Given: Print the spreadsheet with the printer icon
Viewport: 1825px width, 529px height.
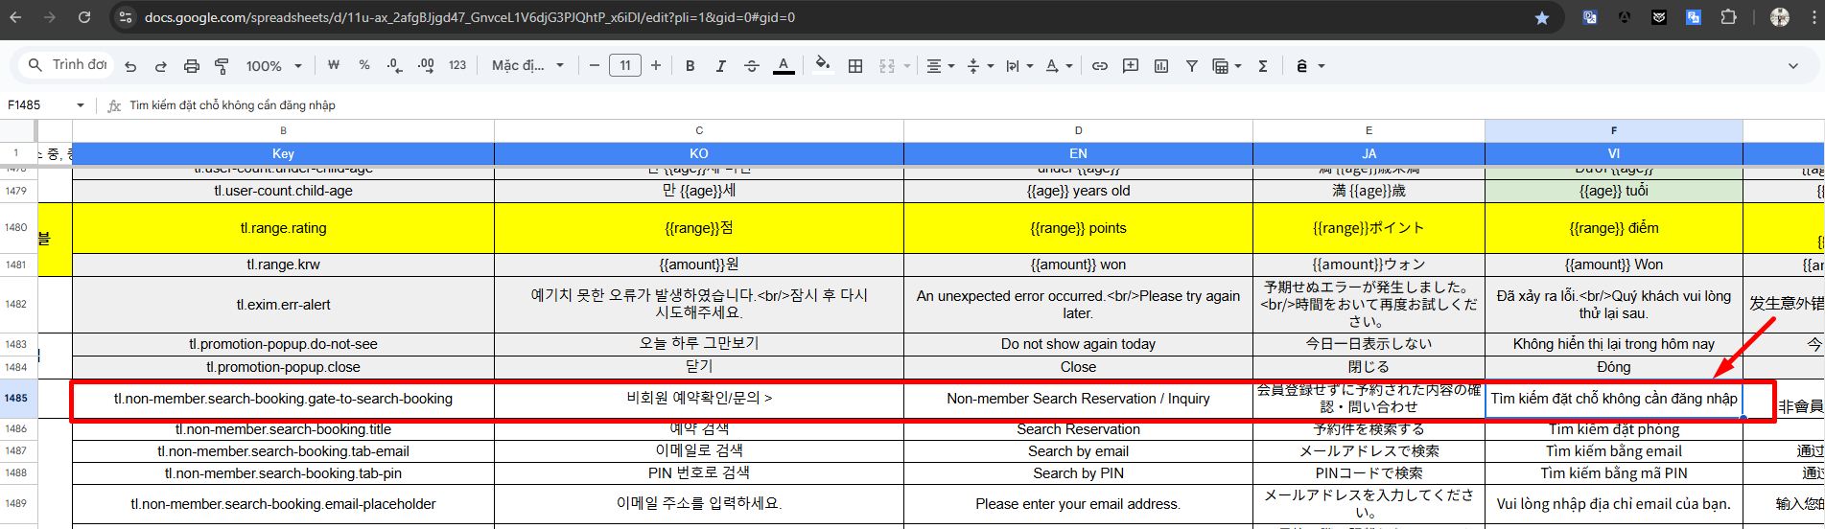Looking at the screenshot, I should tap(192, 66).
